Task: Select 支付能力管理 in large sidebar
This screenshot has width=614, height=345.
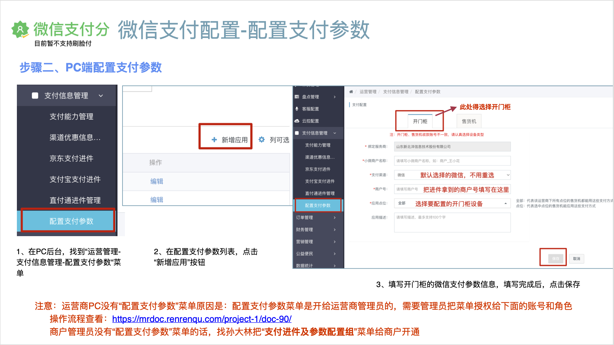Action: [x=72, y=117]
